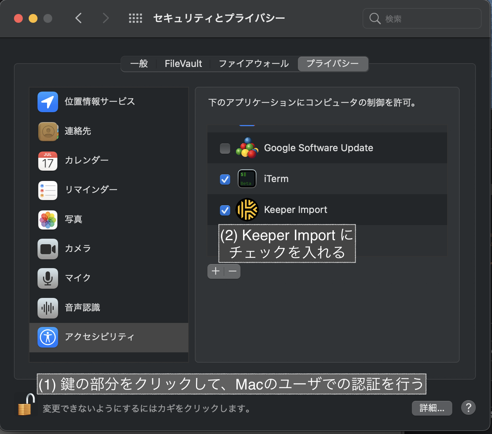Click the lock icon to prevent changes

coord(26,405)
